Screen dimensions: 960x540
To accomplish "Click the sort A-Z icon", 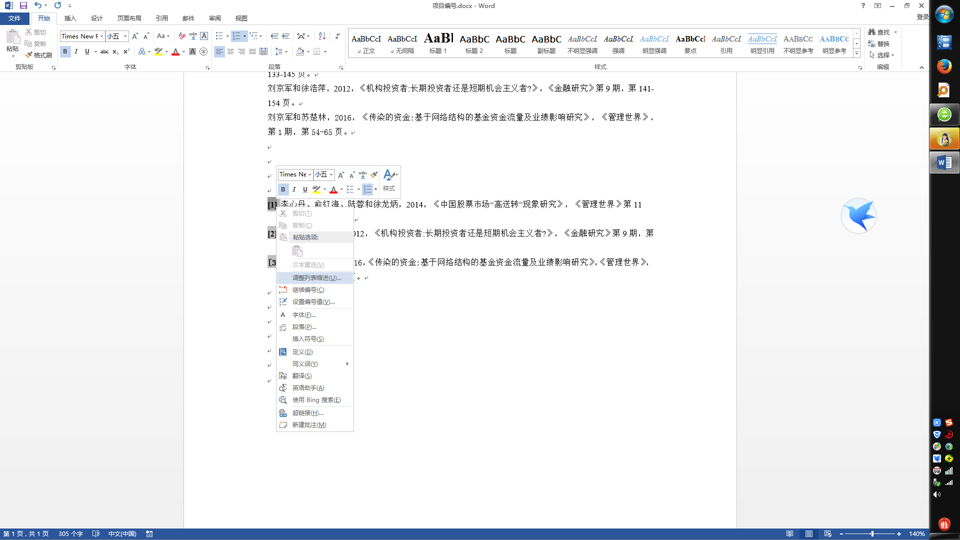I will pos(322,36).
